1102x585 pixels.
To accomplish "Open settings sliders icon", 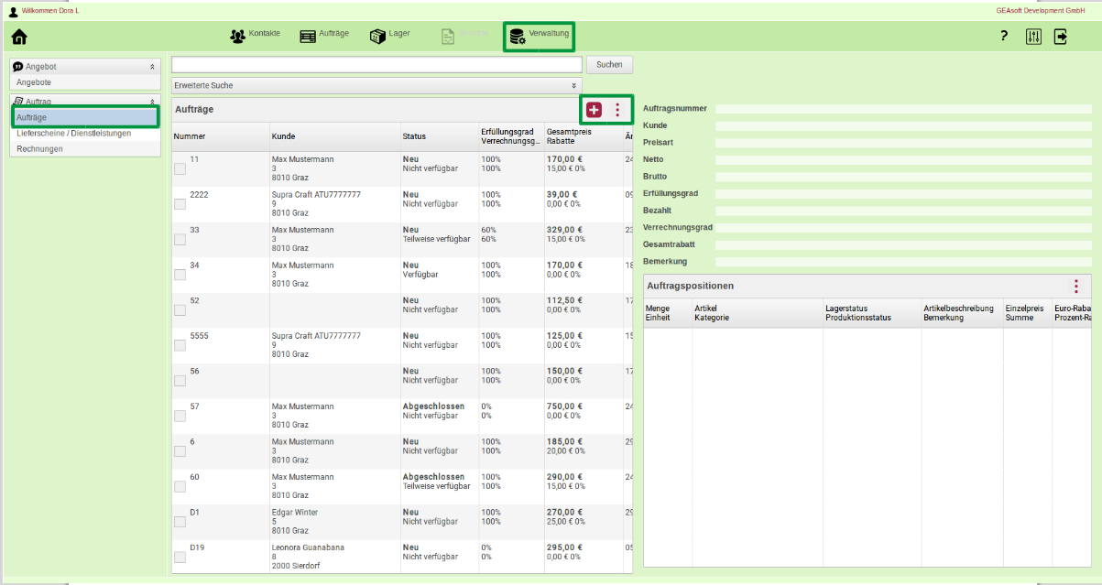I will click(1033, 37).
